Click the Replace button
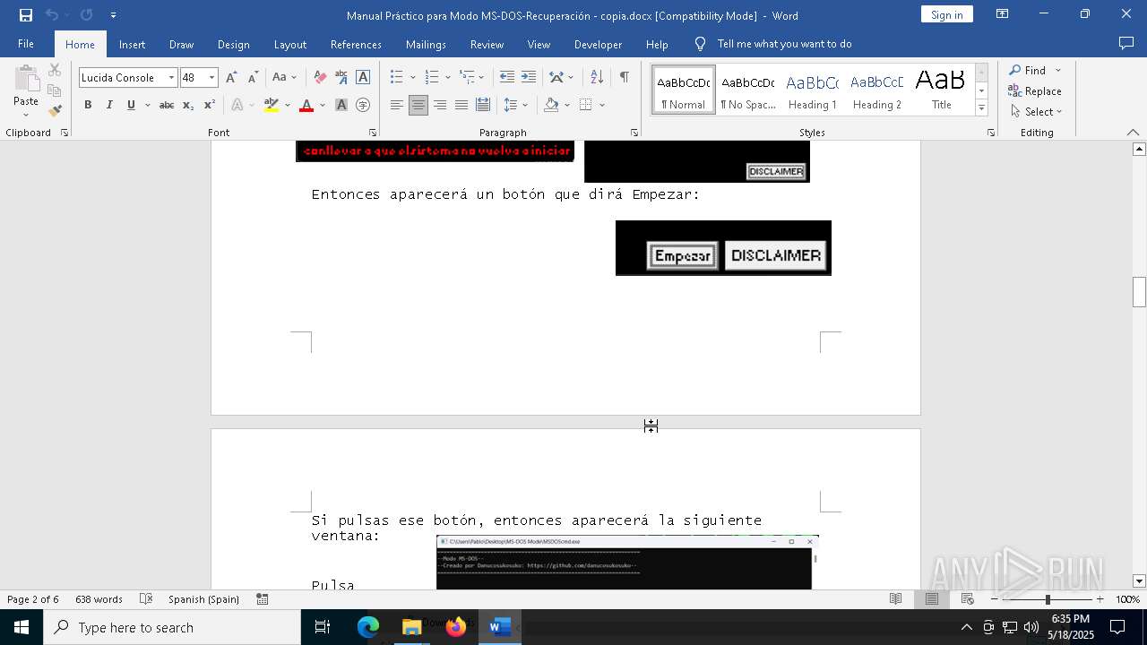 1034,90
